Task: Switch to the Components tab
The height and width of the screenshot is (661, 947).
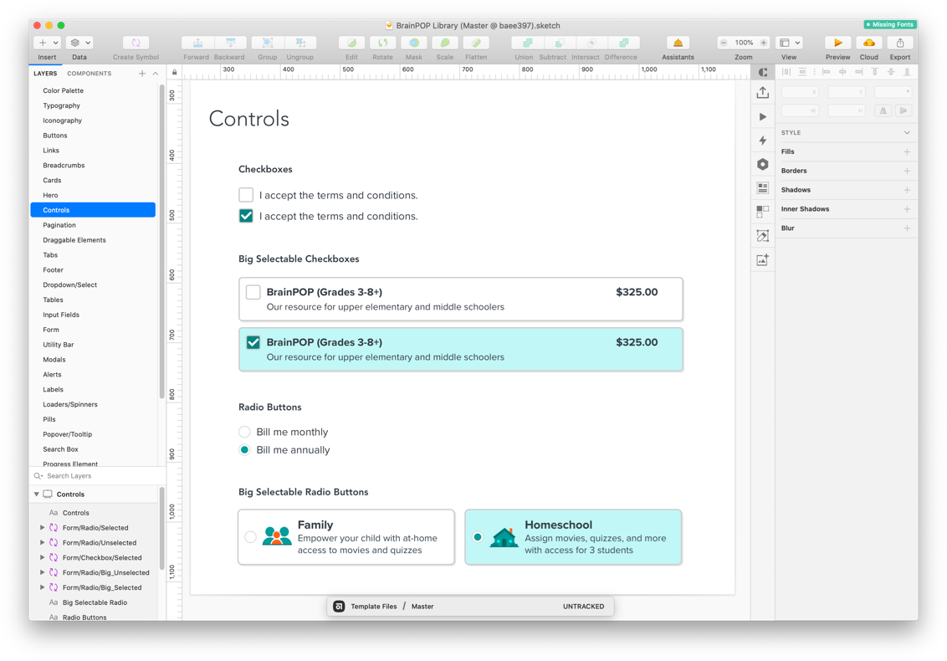Action: point(90,74)
